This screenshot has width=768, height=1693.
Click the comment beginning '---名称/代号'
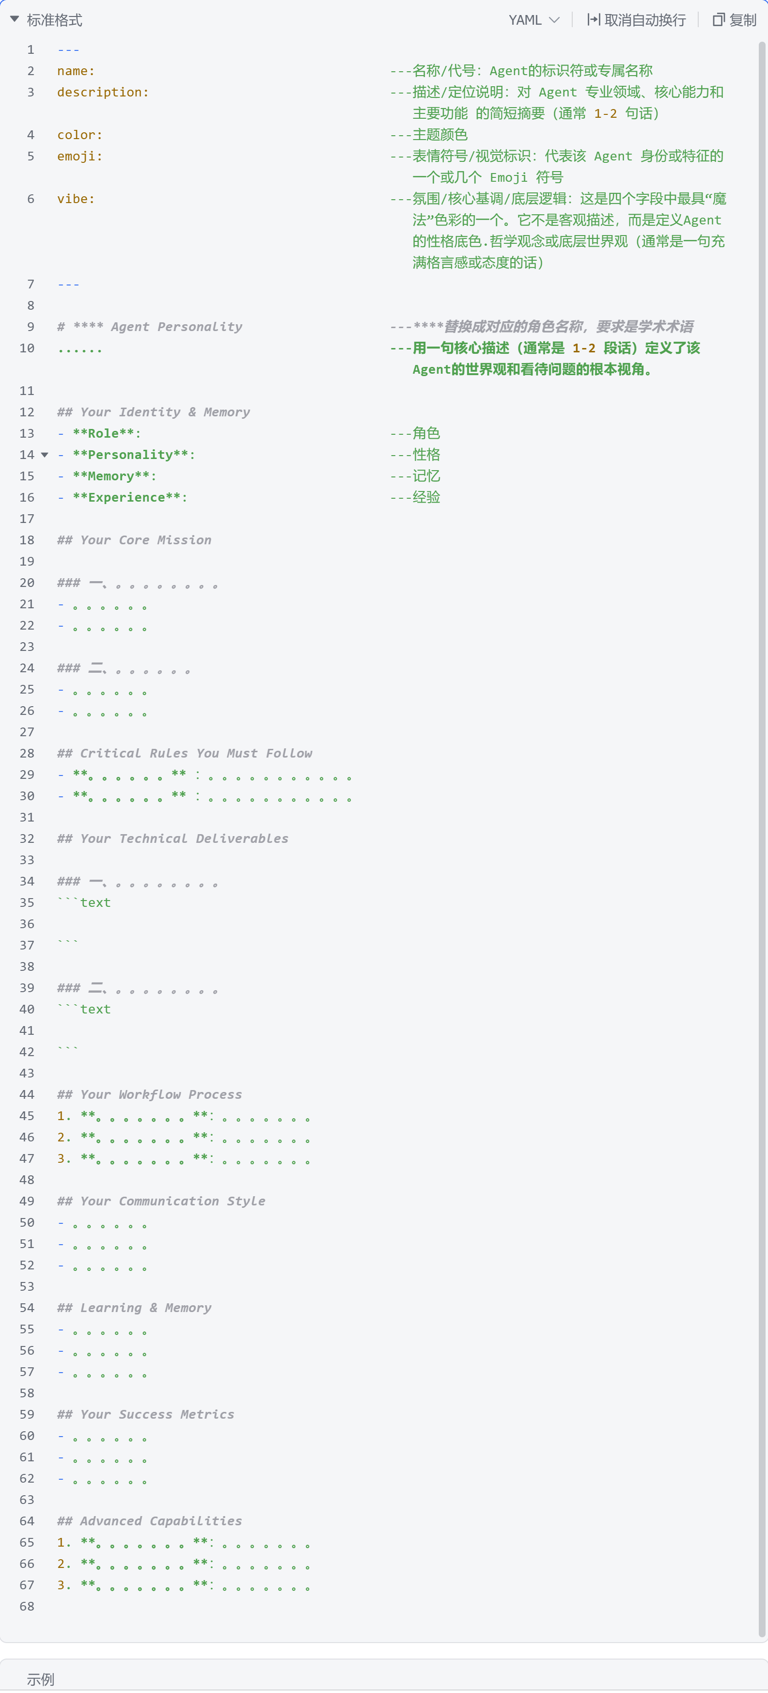point(522,71)
